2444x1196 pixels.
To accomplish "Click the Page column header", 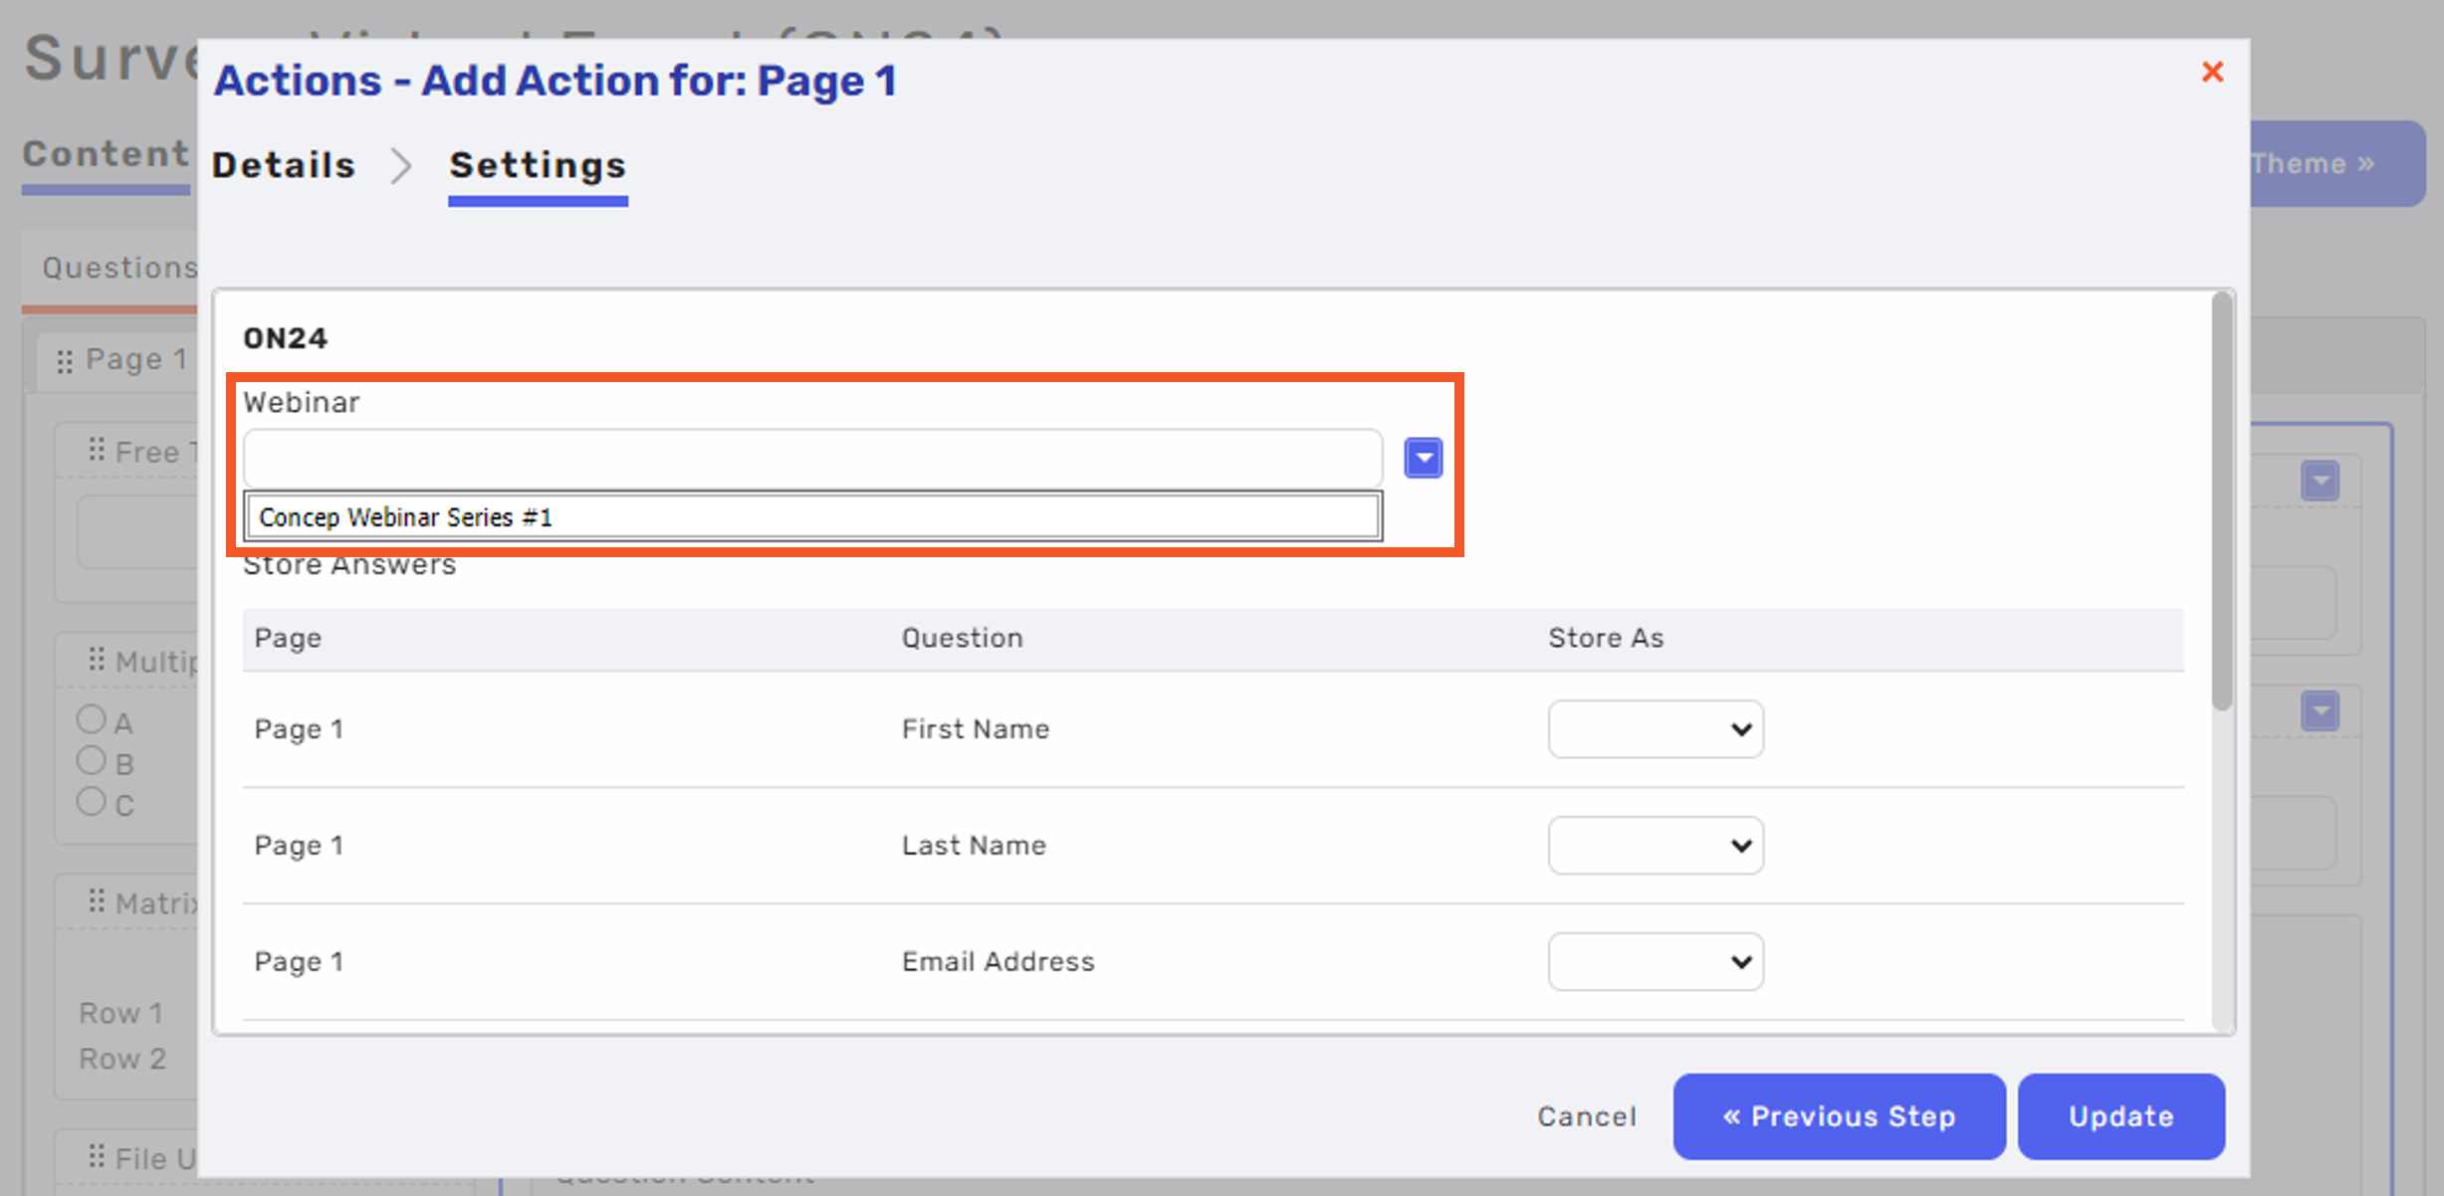I will point(288,638).
